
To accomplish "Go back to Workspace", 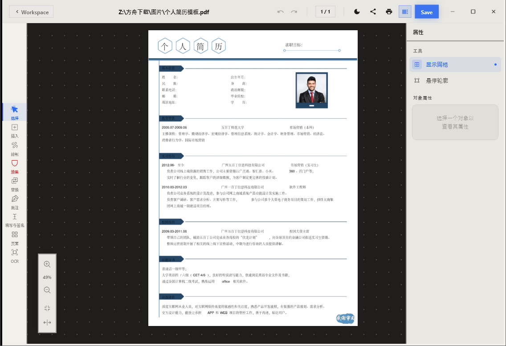I will point(32,12).
